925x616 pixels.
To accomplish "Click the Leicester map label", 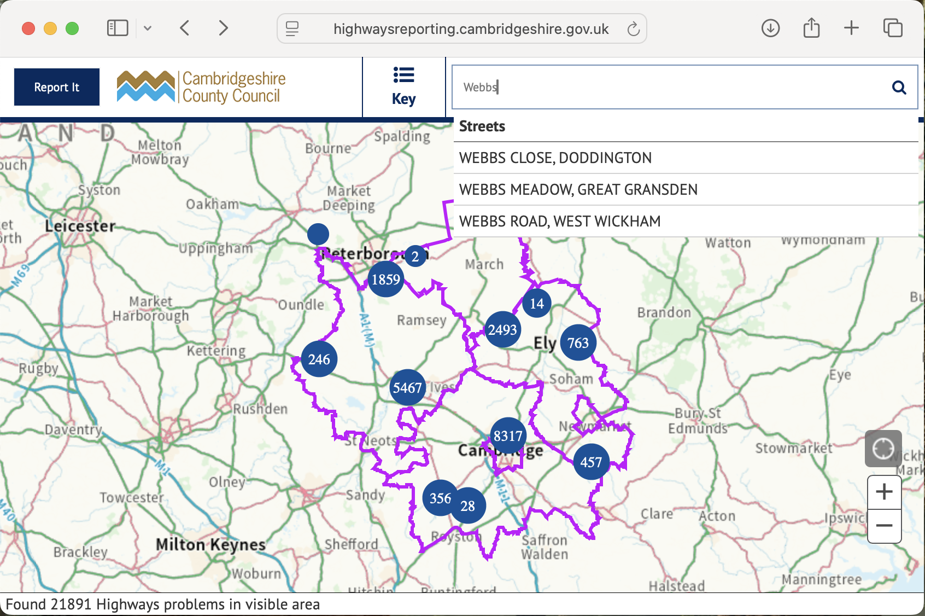I will [x=80, y=226].
